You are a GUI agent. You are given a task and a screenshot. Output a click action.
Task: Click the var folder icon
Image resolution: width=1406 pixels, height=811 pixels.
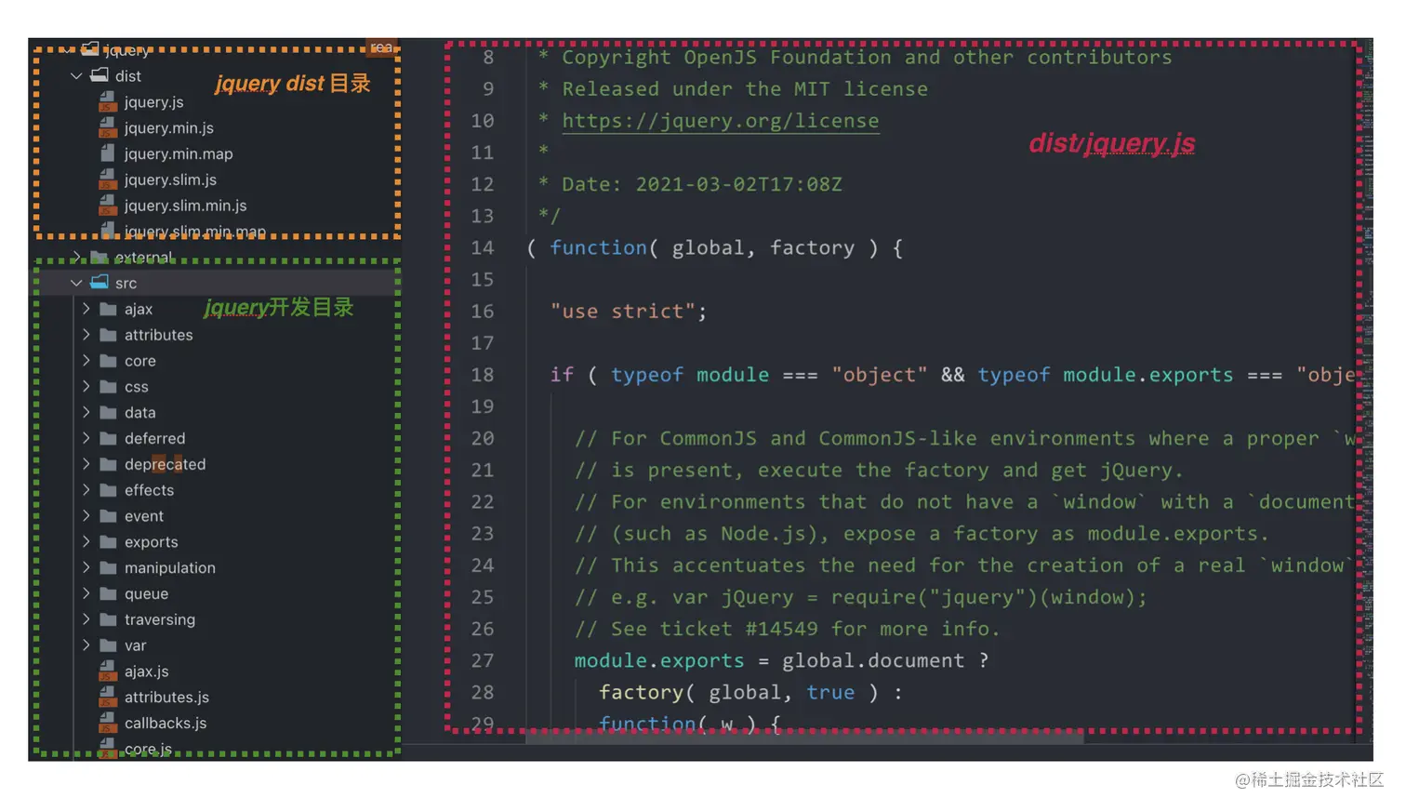coord(108,645)
